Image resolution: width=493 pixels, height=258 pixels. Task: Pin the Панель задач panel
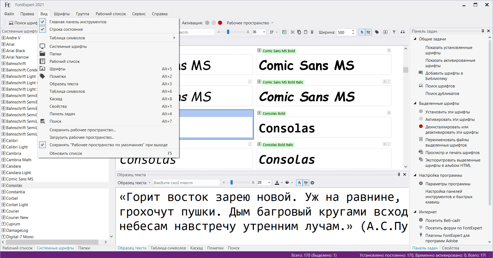pyautogui.click(x=483, y=31)
